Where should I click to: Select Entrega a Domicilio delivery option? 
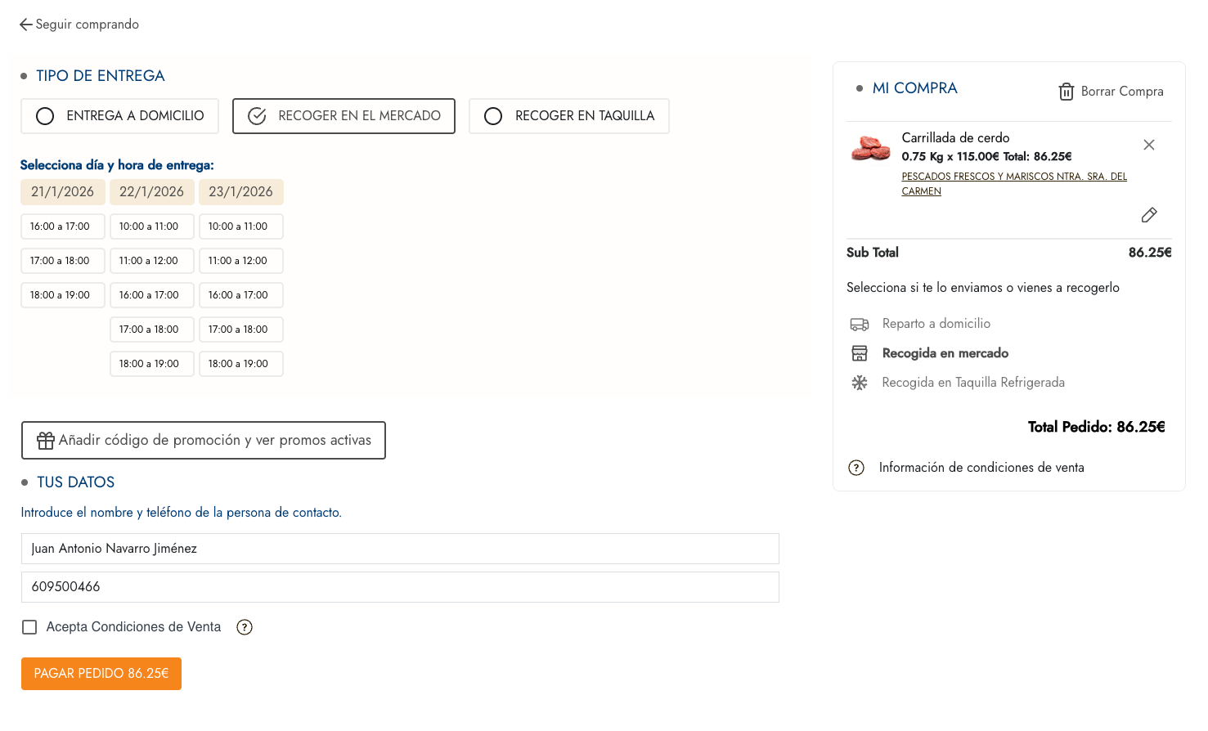click(119, 116)
